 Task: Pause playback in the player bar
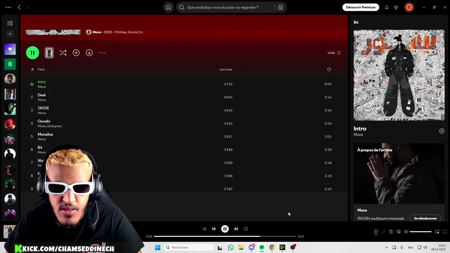(x=225, y=229)
